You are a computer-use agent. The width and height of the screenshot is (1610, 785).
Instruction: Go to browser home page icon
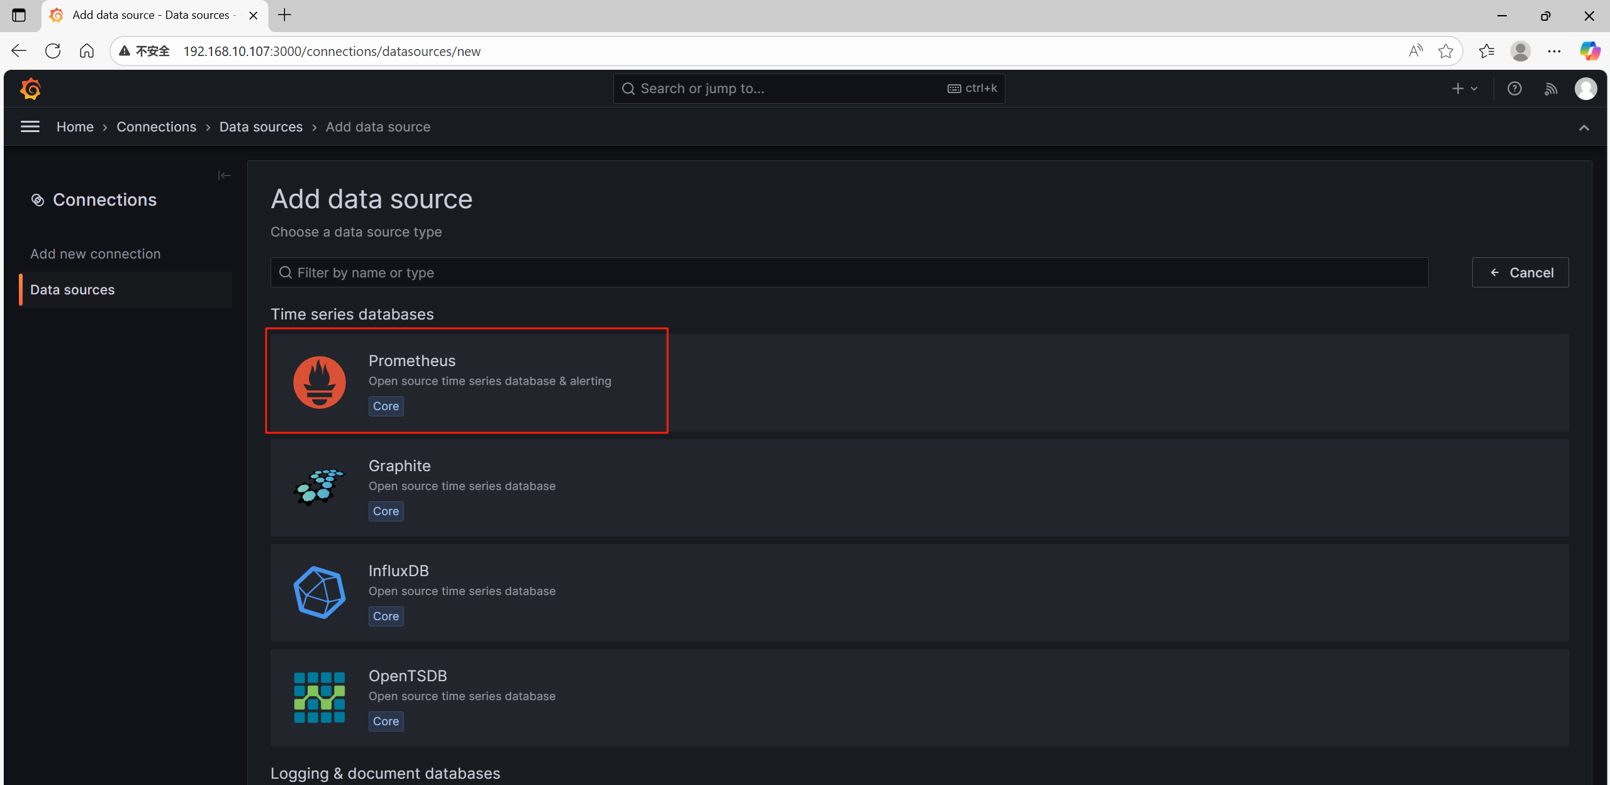pyautogui.click(x=87, y=51)
